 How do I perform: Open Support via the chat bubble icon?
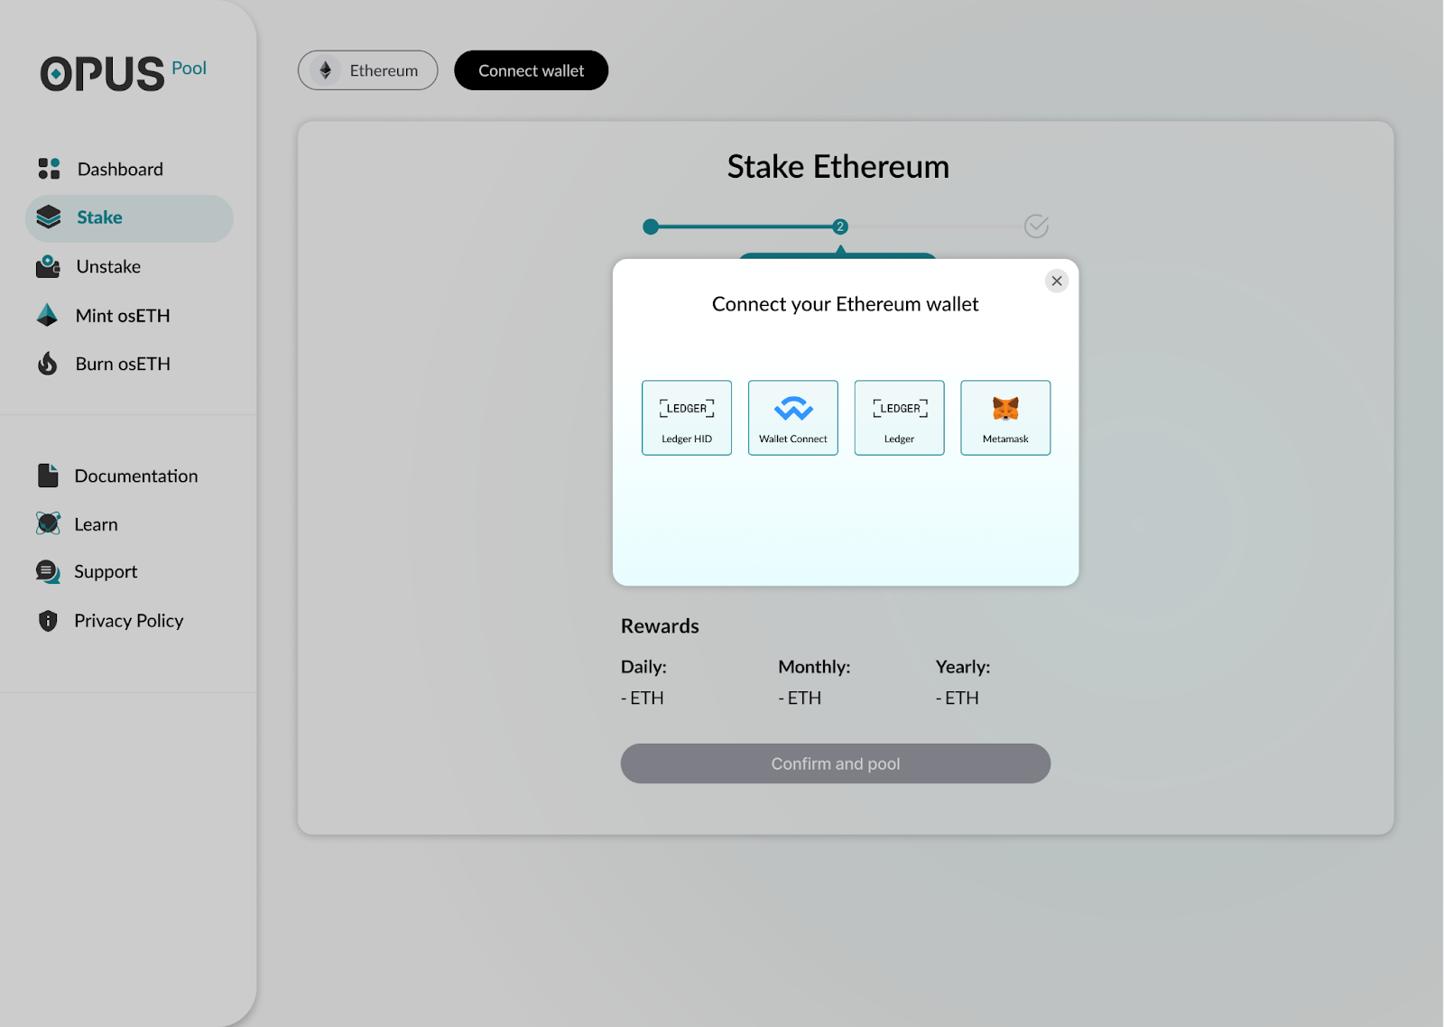tap(47, 570)
